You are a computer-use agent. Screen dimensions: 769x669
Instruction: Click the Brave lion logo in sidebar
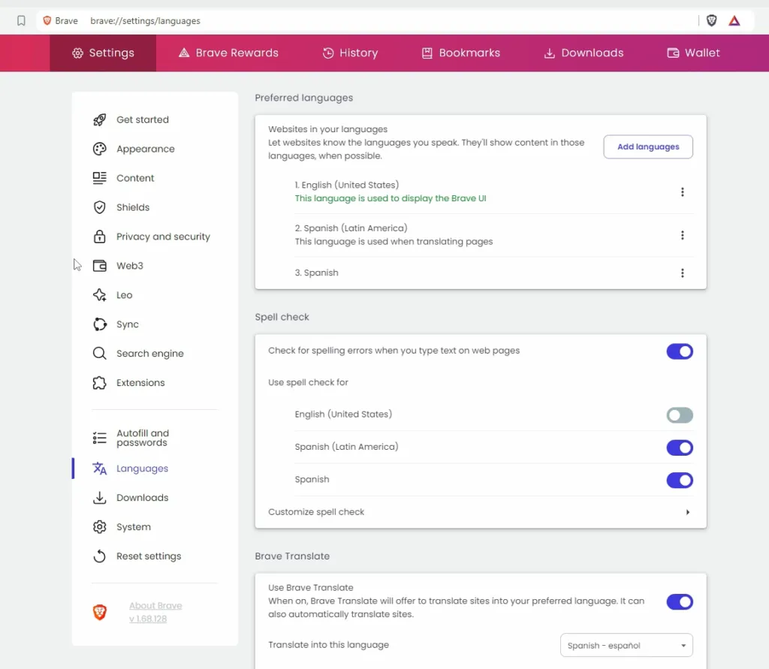pos(100,612)
